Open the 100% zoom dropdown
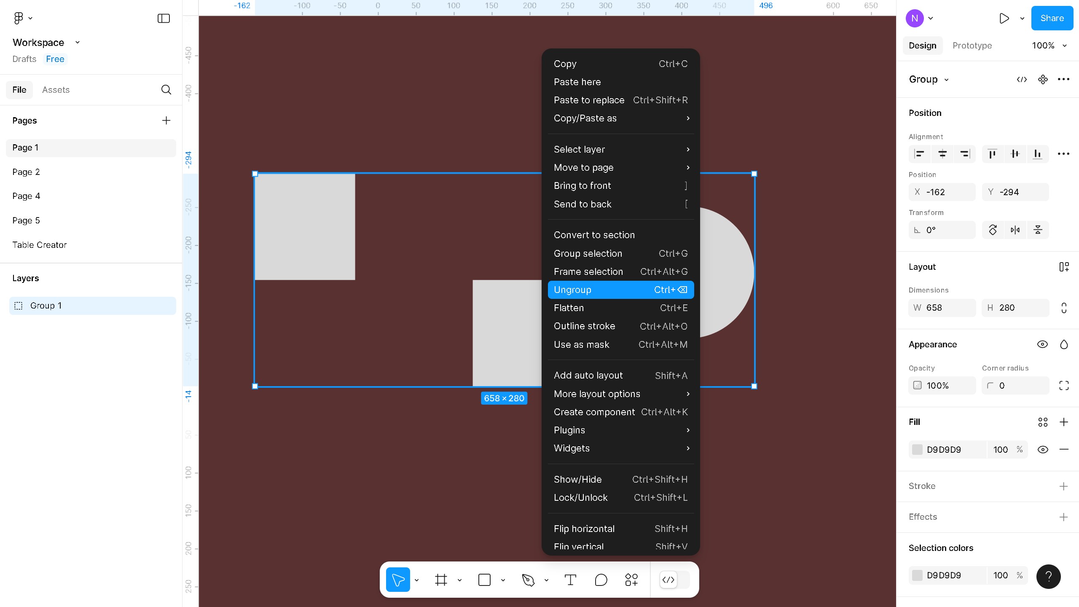This screenshot has width=1079, height=607. 1049,46
